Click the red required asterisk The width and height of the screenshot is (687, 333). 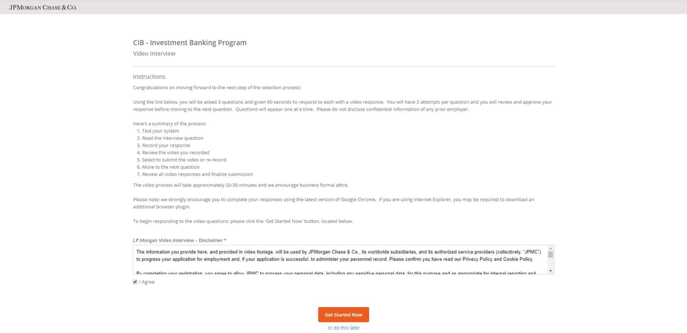click(225, 240)
